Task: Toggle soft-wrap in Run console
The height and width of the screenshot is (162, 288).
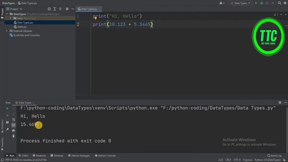Action: [13, 120]
